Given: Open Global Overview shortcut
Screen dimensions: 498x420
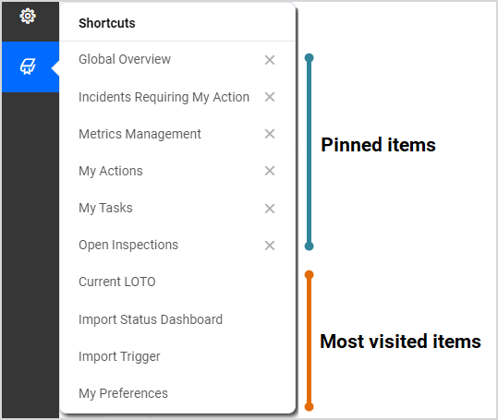Looking at the screenshot, I should point(125,59).
